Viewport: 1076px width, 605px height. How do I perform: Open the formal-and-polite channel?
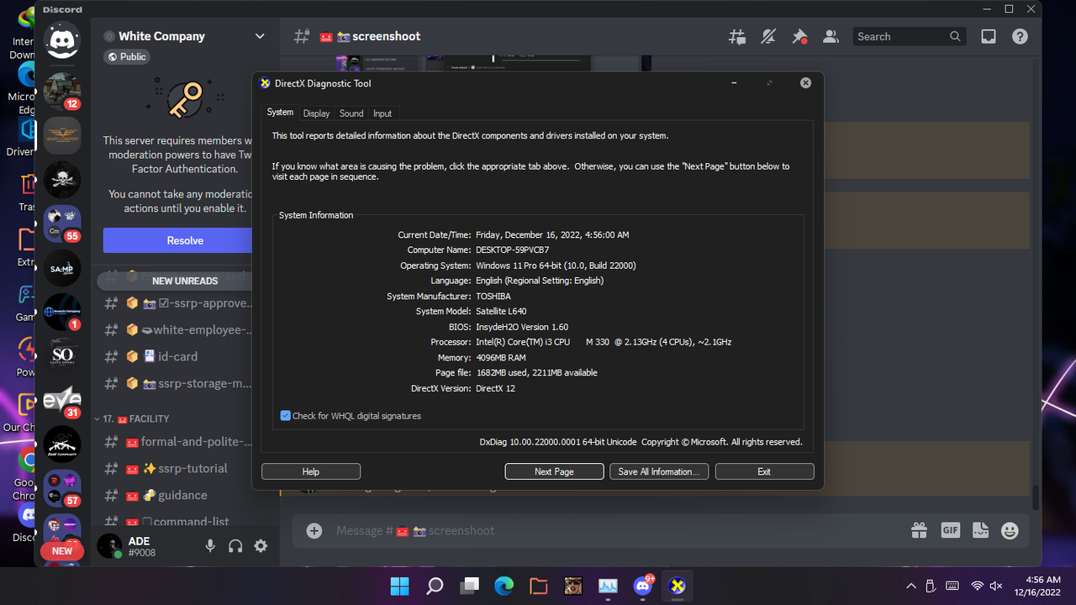(177, 442)
